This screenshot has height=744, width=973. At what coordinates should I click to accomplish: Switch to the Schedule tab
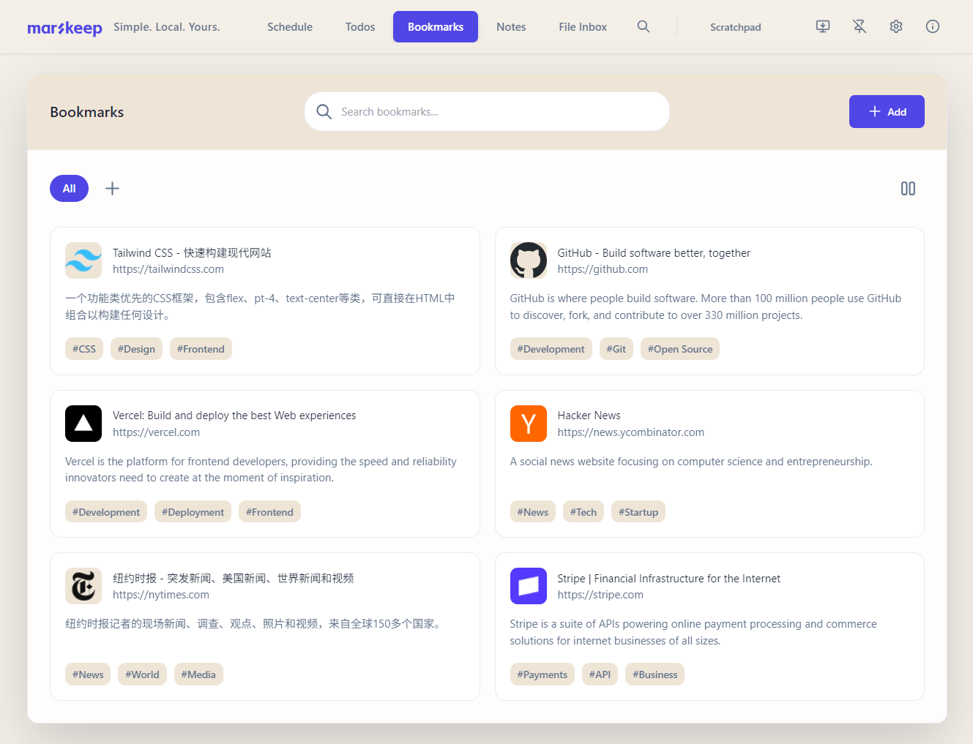290,27
